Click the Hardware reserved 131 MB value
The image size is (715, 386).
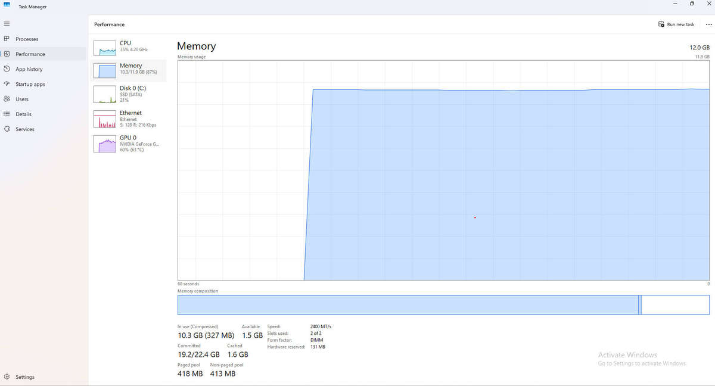point(318,347)
